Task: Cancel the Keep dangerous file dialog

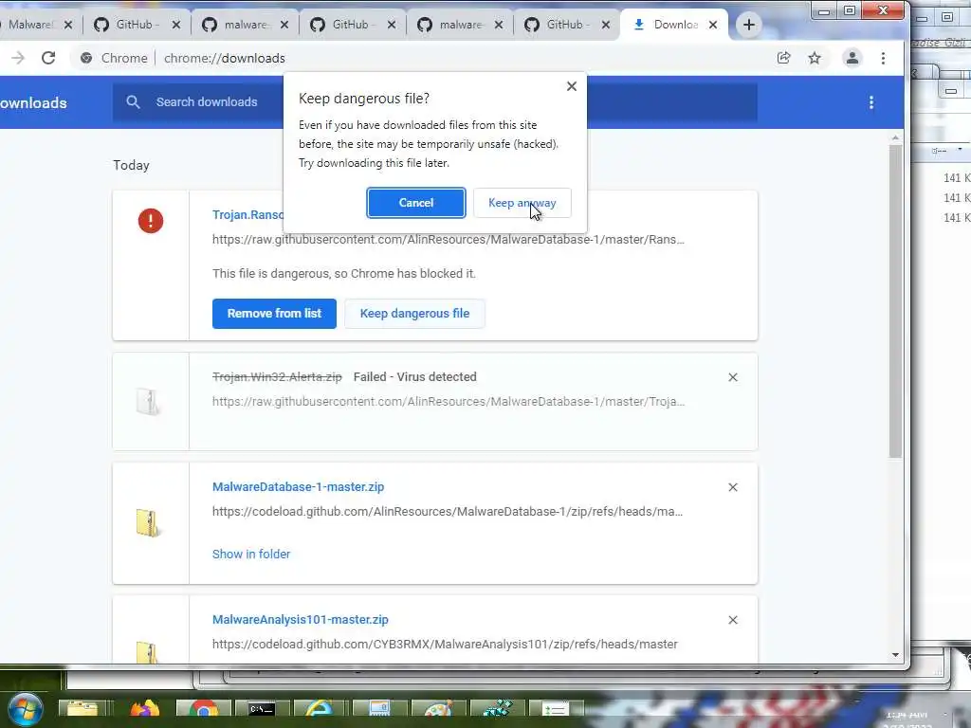Action: point(416,203)
